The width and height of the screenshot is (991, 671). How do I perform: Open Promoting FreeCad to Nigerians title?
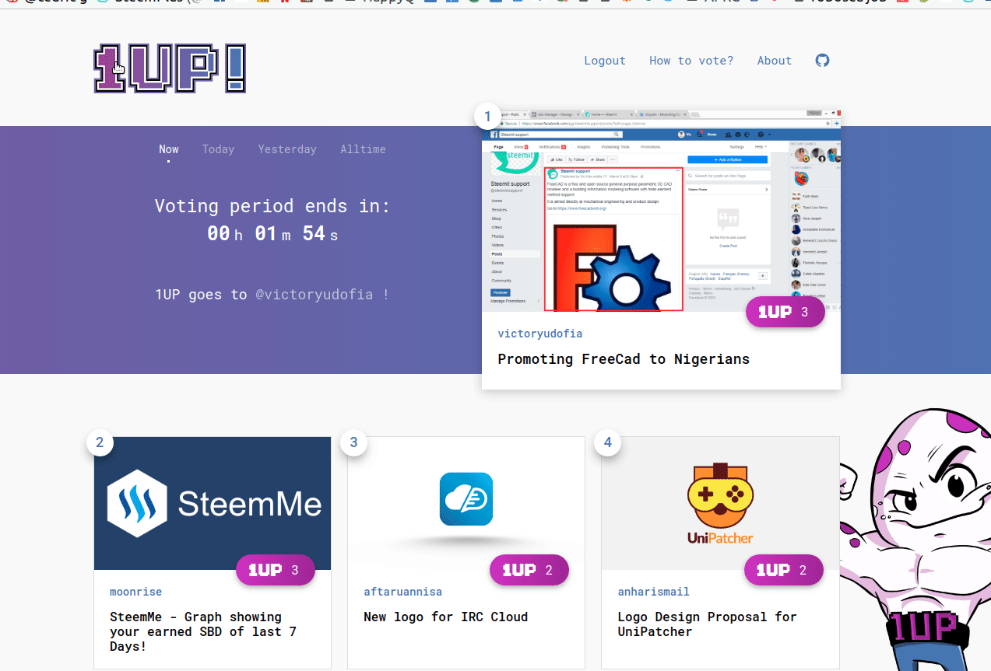pyautogui.click(x=624, y=359)
